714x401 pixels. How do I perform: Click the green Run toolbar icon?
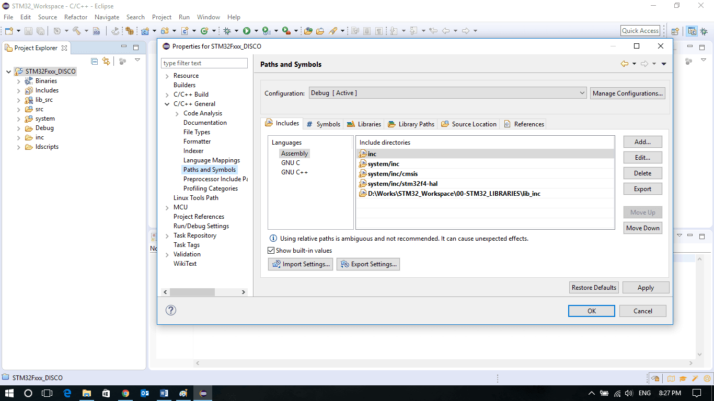(x=246, y=31)
